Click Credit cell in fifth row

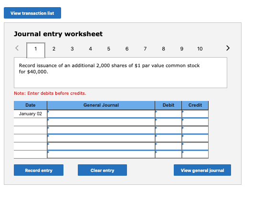195,146
